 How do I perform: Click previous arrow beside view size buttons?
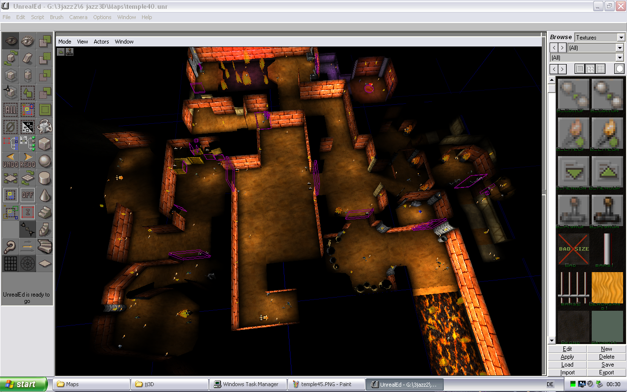pos(554,69)
